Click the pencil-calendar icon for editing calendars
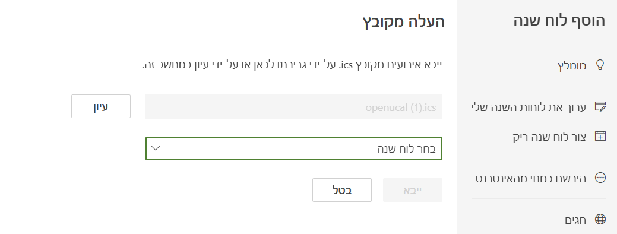The height and width of the screenshot is (234, 617). 600,106
